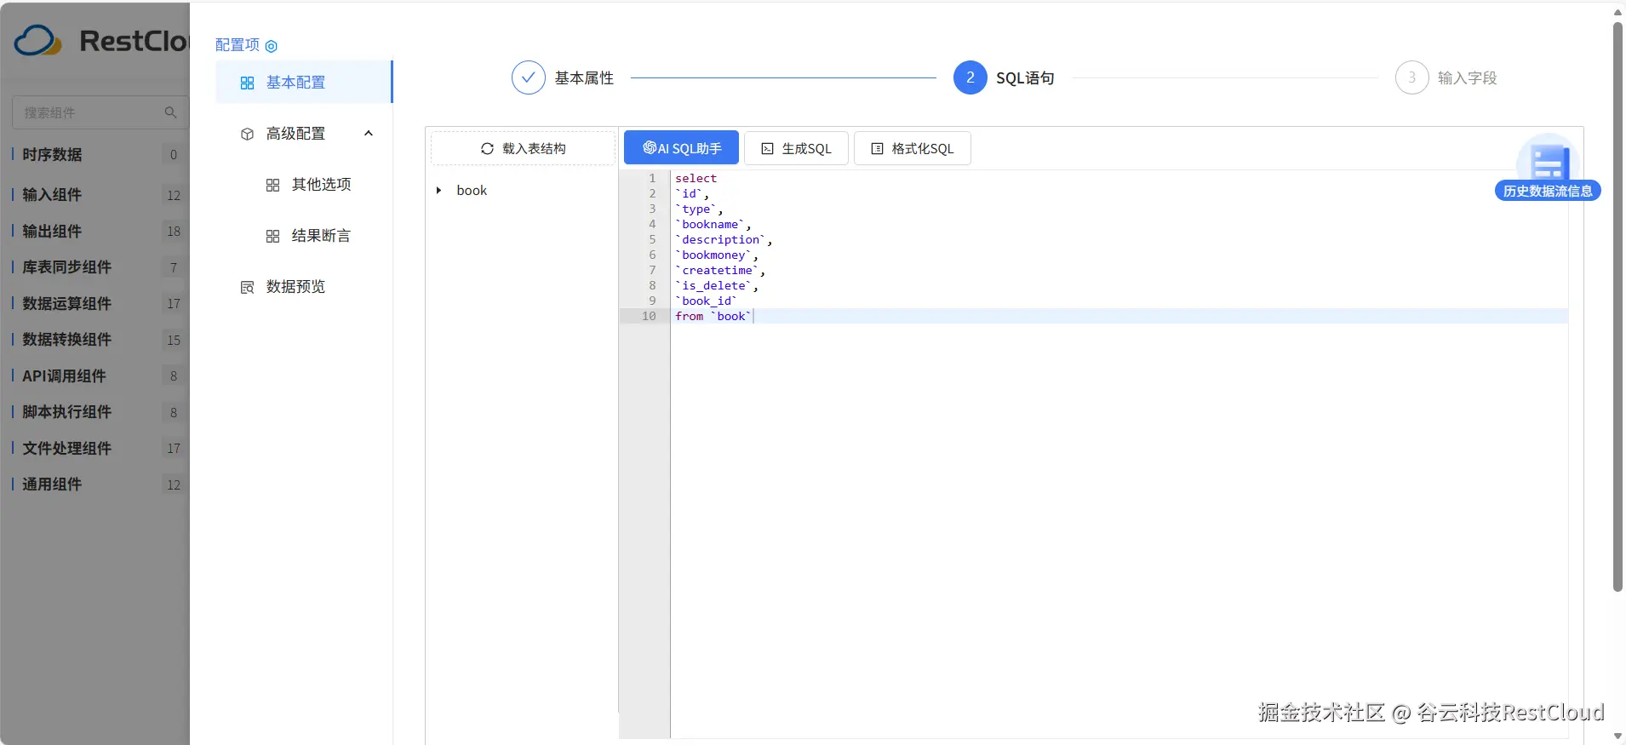
Task: Open the 数据预览 menu item
Action: pyautogui.click(x=304, y=287)
